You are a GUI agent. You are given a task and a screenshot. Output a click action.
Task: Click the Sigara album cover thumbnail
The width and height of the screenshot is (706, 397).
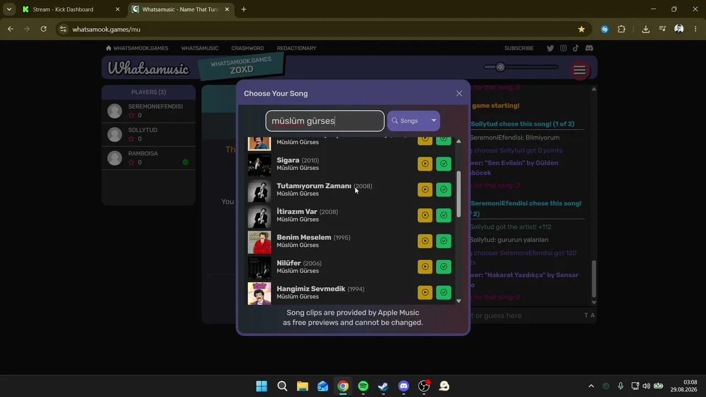click(x=259, y=164)
